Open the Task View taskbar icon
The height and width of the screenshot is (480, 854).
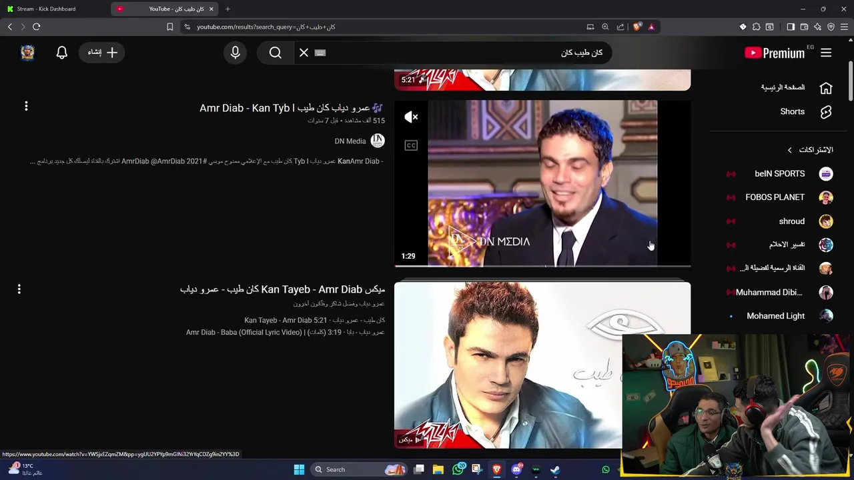[419, 469]
